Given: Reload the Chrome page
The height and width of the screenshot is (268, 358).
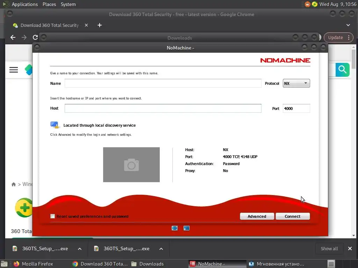Looking at the screenshot, I should coord(35,37).
